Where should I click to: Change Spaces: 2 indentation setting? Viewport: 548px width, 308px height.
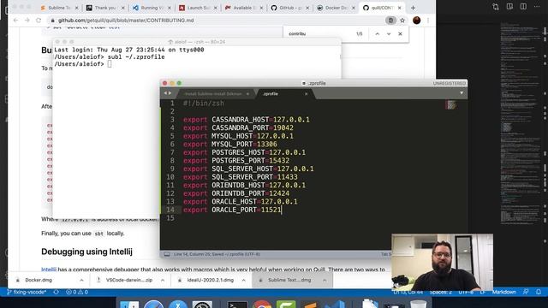point(441,292)
